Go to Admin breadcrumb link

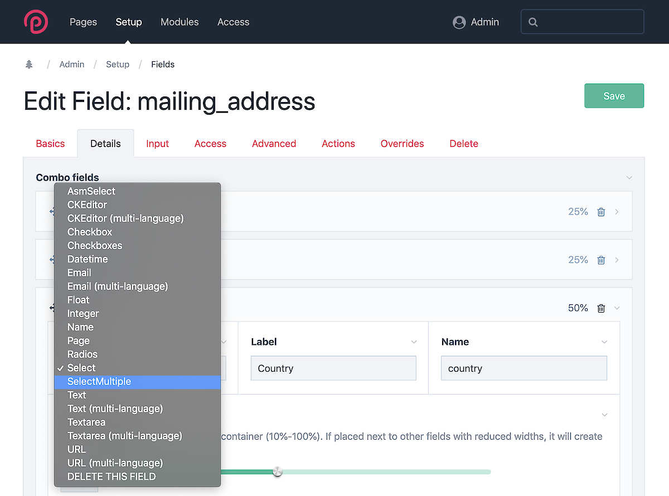click(72, 64)
